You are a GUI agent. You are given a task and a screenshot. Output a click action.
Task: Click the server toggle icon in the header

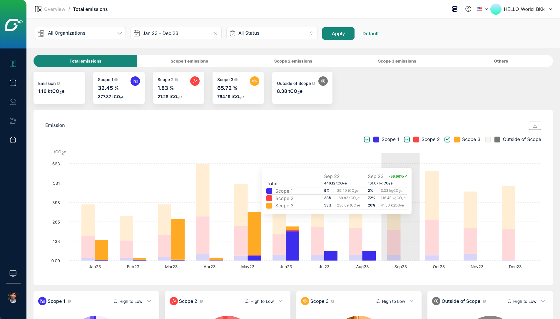[455, 9]
